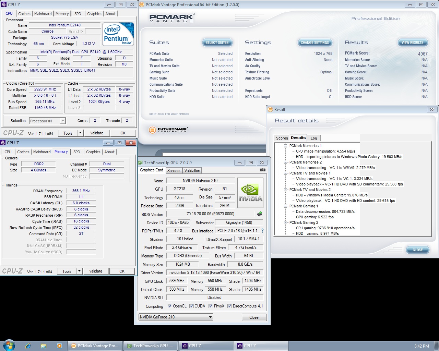Click the GPU-Z camera screenshot icon
439x351 pixels.
(x=262, y=170)
